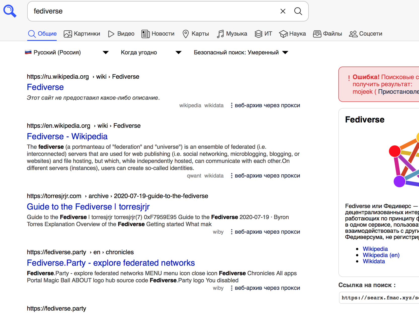Click Wikidata link in Fediverse infobox

point(373,262)
